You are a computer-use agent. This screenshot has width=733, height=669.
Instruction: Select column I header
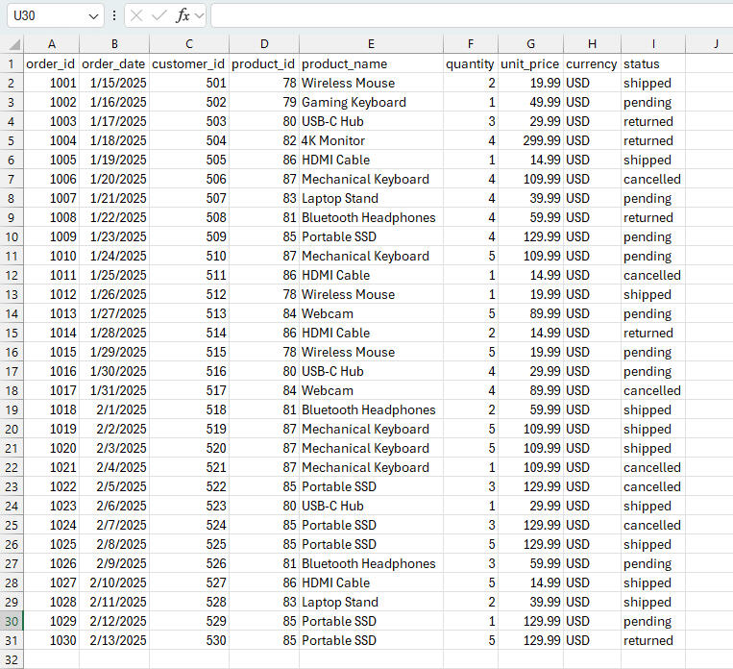pyautogui.click(x=653, y=44)
